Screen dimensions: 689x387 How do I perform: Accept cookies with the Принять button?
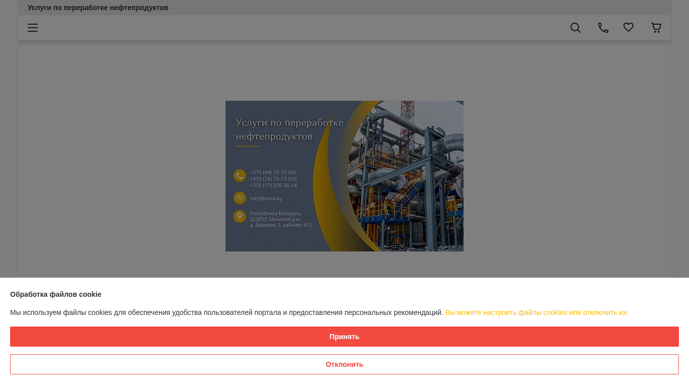pos(344,337)
